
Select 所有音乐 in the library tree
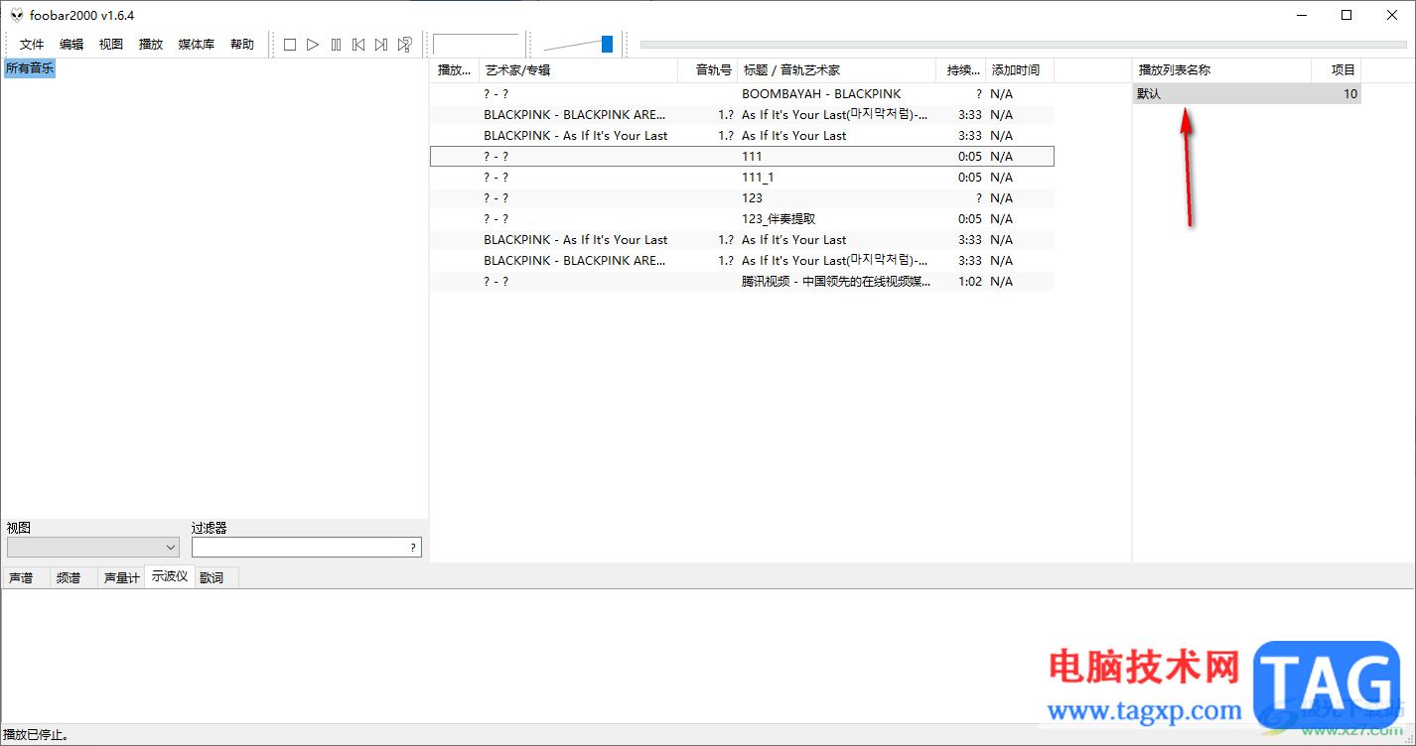pyautogui.click(x=30, y=68)
